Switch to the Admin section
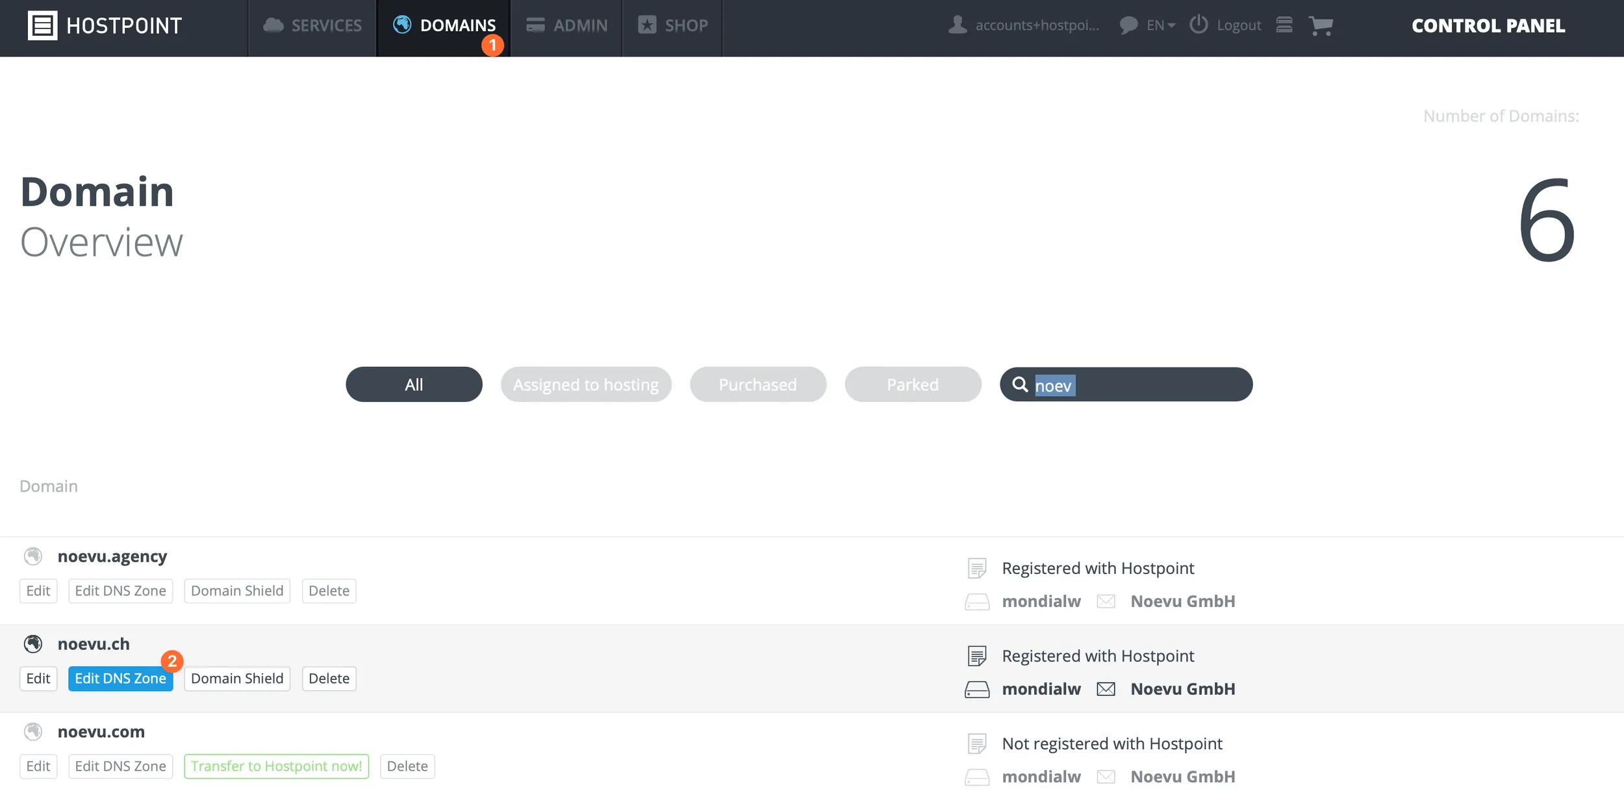This screenshot has height=796, width=1624. coord(566,25)
